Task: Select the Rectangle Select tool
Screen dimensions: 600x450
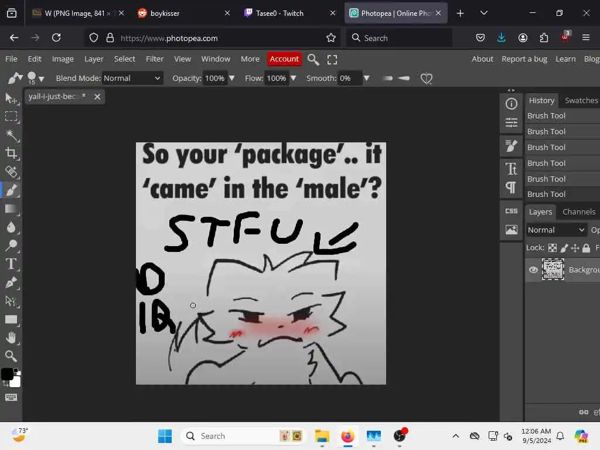Action: pyautogui.click(x=11, y=117)
